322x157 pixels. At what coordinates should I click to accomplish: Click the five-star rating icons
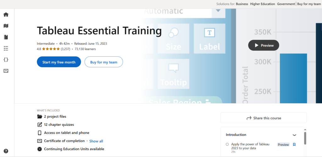point(51,49)
